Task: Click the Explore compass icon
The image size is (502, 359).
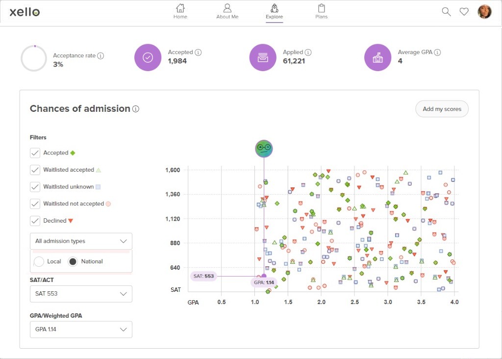Action: pos(274,10)
